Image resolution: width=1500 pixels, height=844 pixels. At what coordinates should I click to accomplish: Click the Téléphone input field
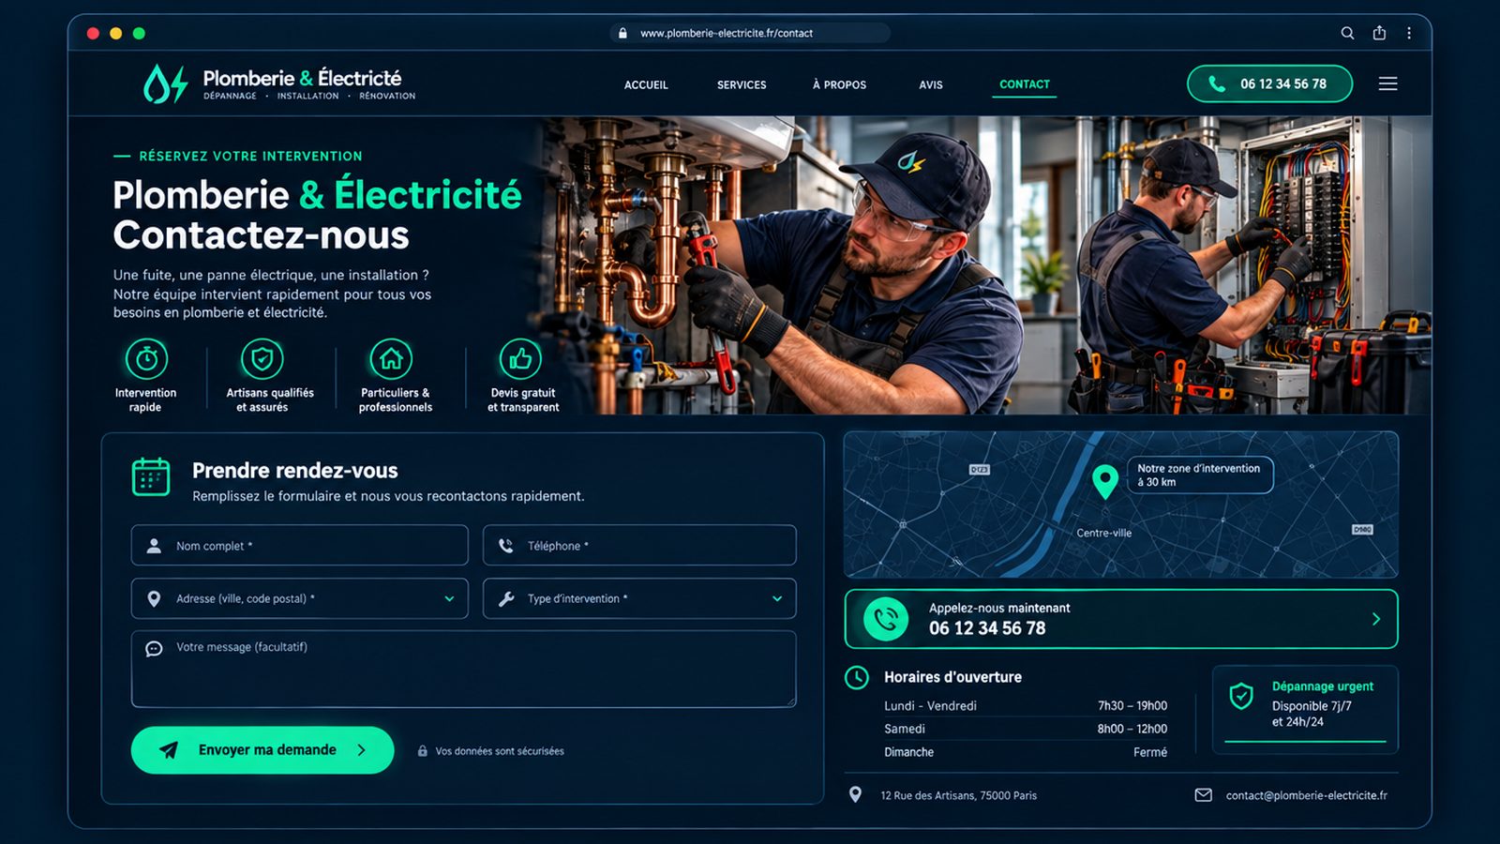[639, 545]
